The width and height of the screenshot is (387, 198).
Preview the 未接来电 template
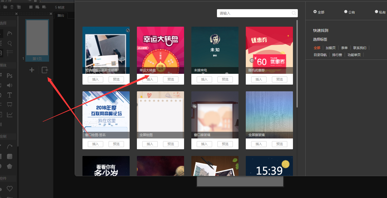[x=225, y=79]
